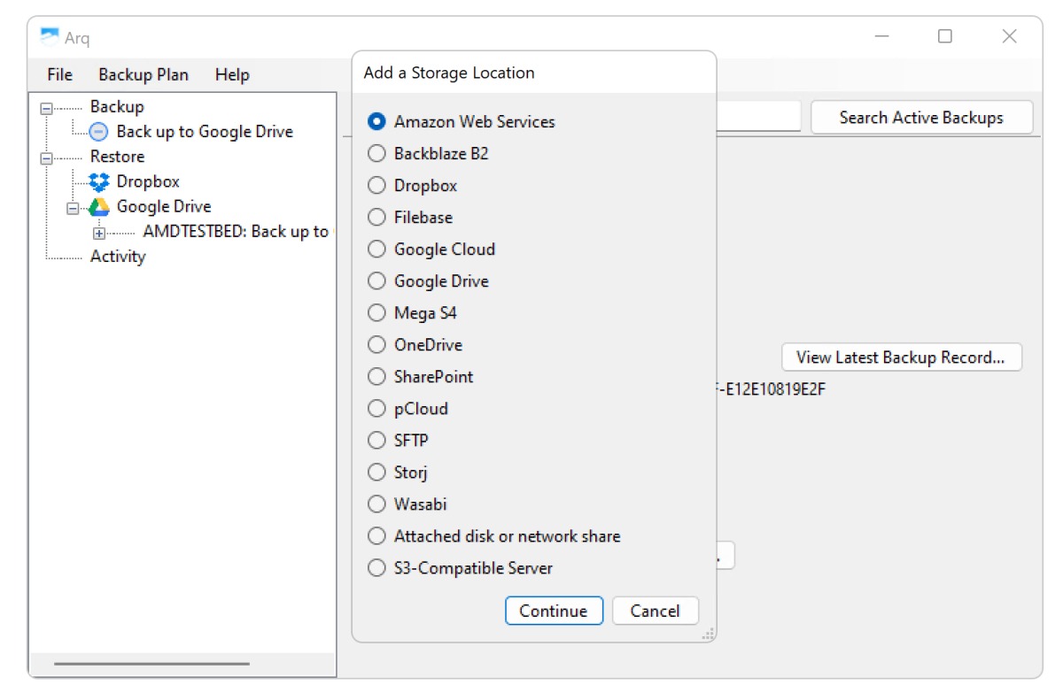Image resolution: width=1063 pixels, height=700 pixels.
Task: Open the Backup Plan menu
Action: [144, 75]
